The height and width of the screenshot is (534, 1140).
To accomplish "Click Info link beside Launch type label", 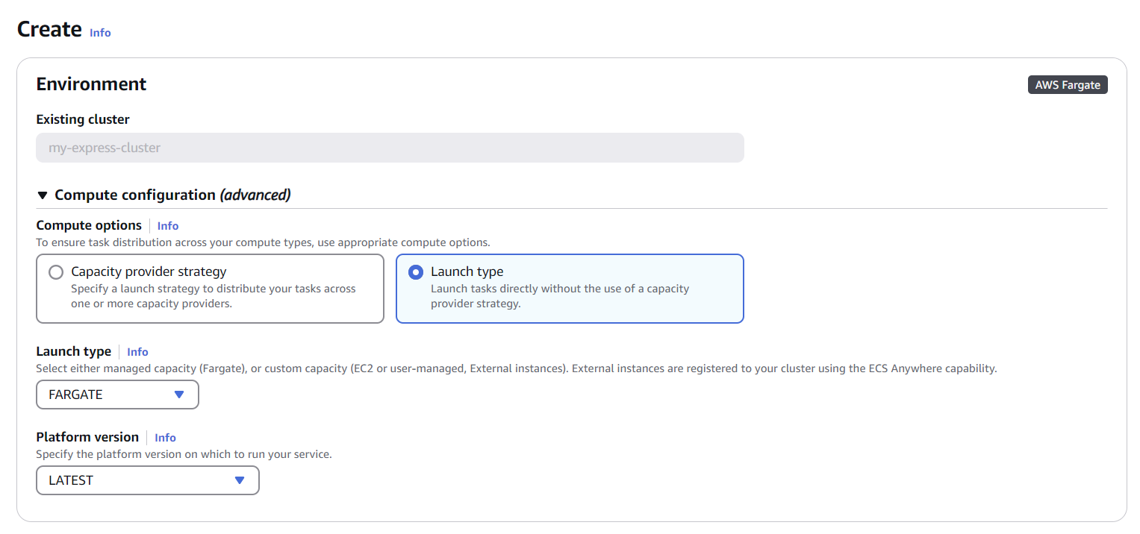I will pyautogui.click(x=137, y=352).
